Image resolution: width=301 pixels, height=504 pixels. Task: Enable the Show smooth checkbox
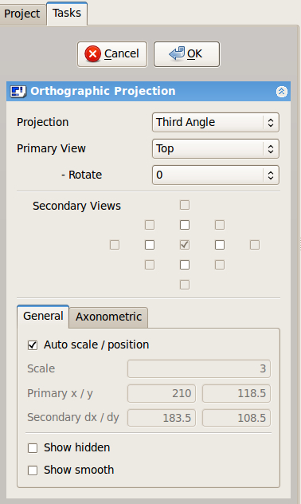pos(33,471)
